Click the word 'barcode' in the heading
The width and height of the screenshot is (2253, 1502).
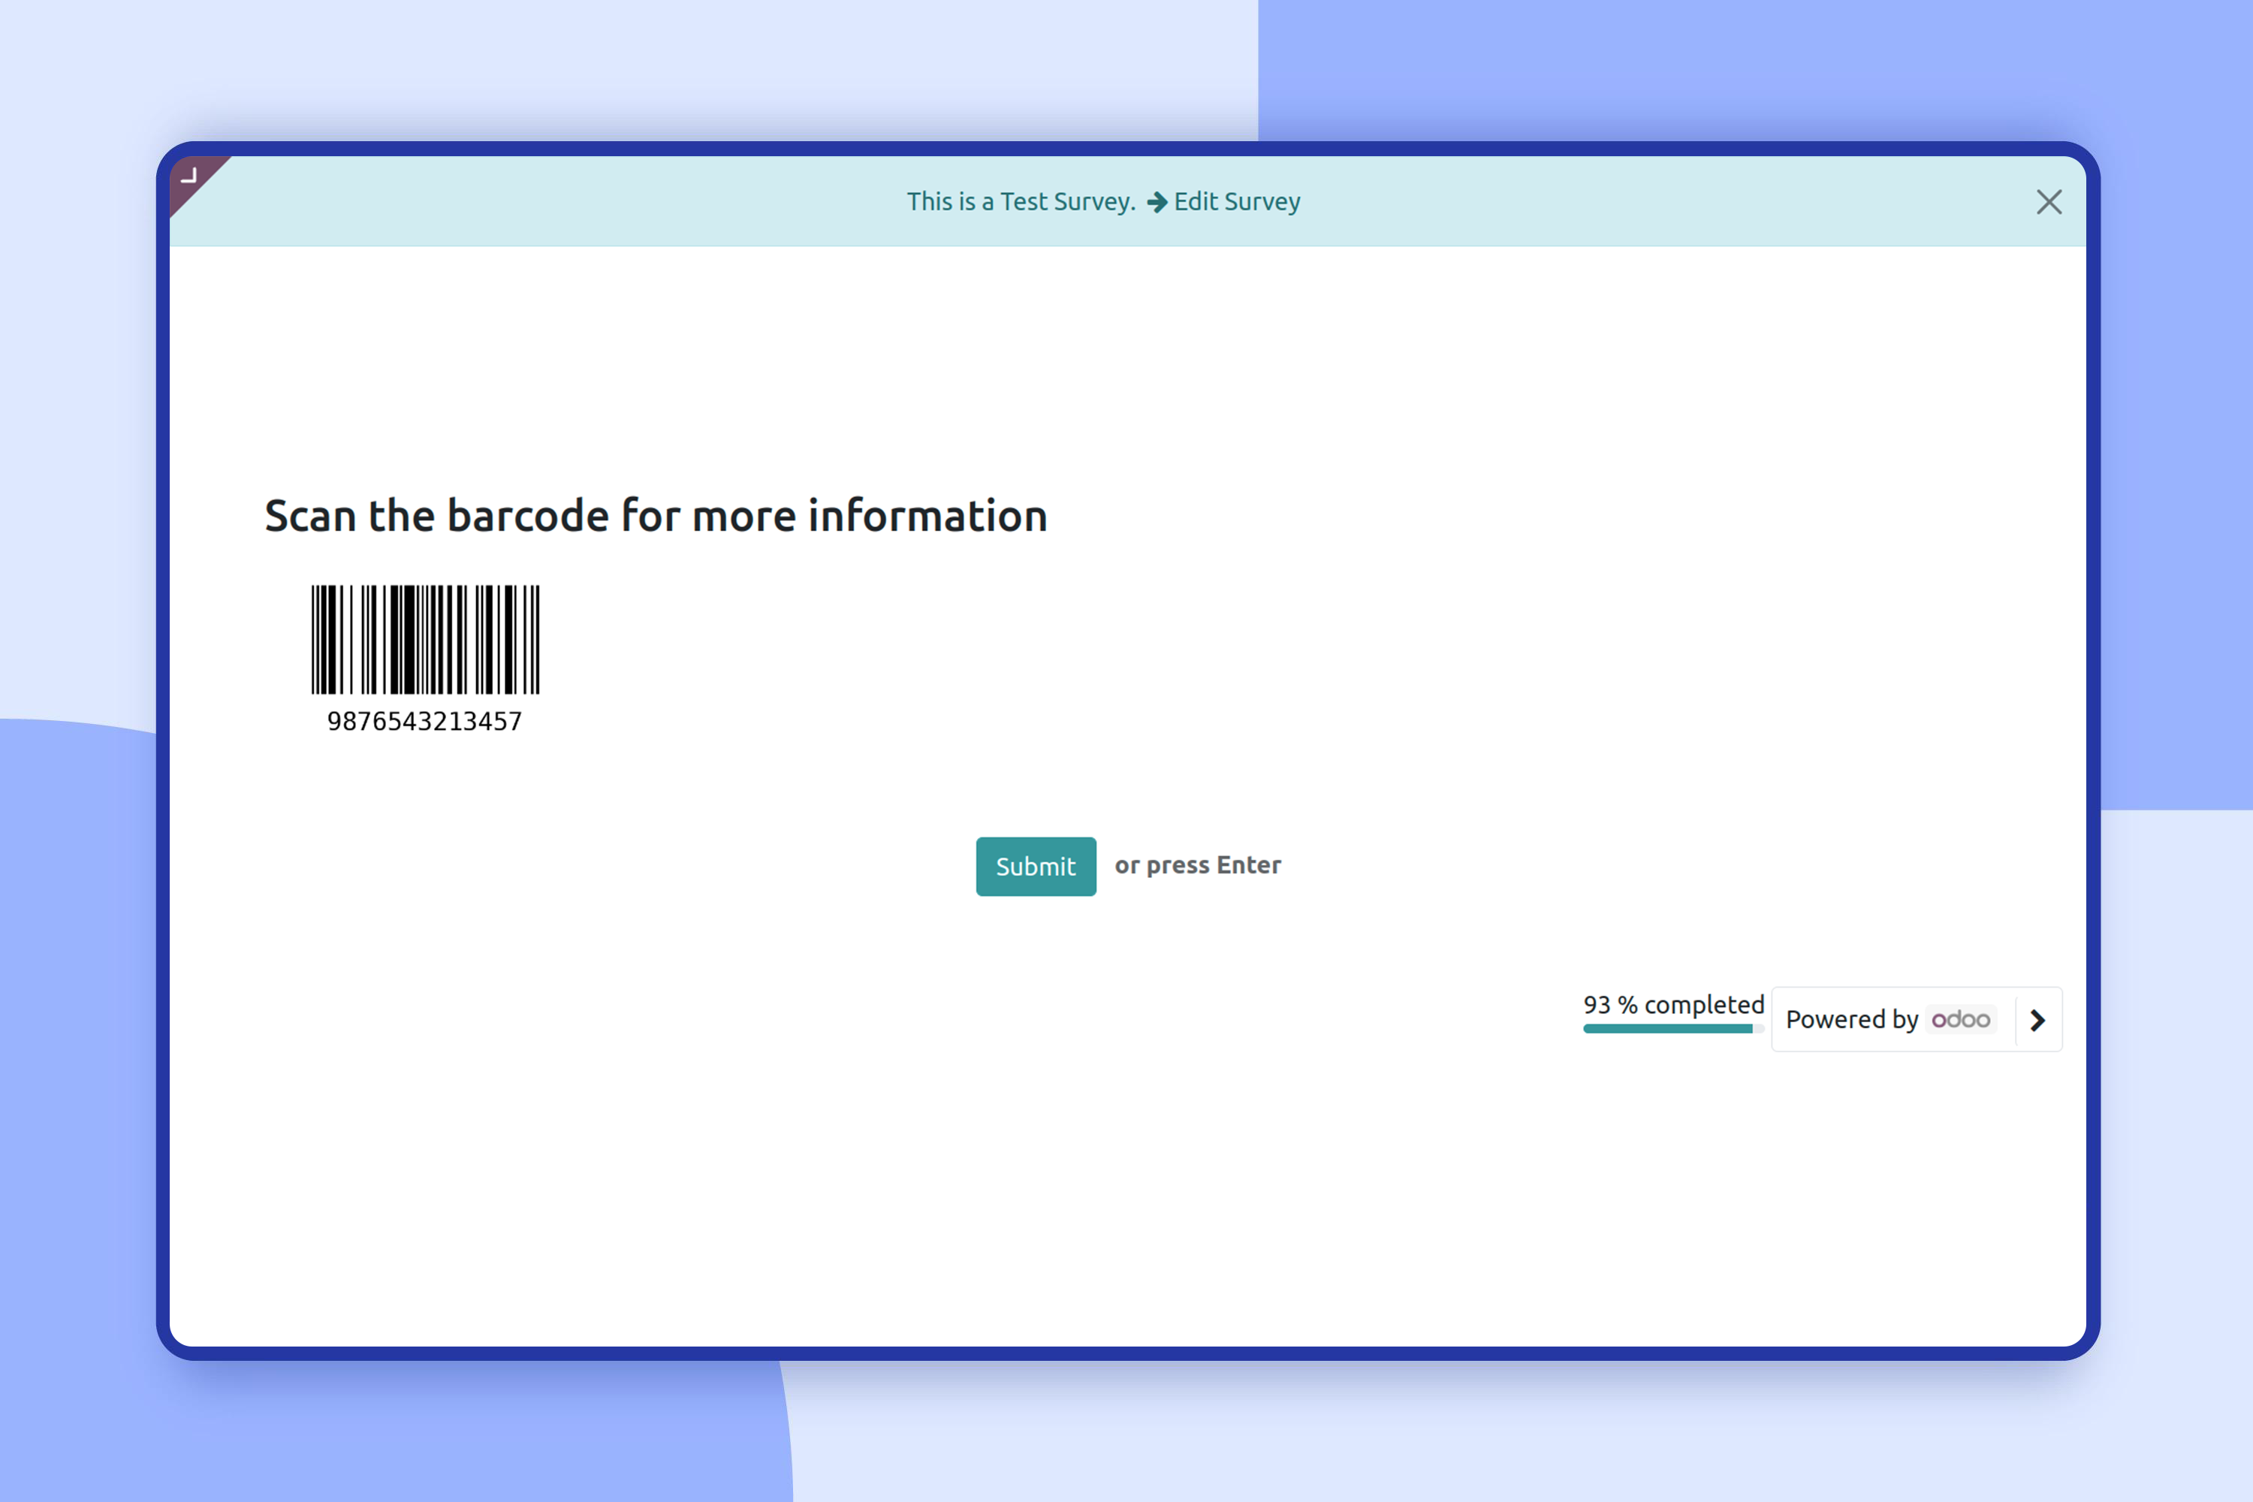[x=528, y=515]
